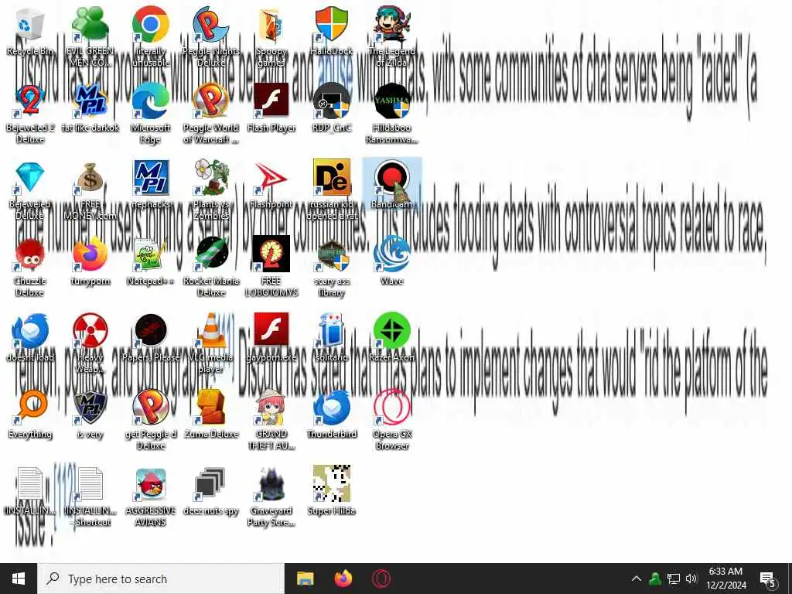Select the Flash Player desktop icon

[x=271, y=101]
